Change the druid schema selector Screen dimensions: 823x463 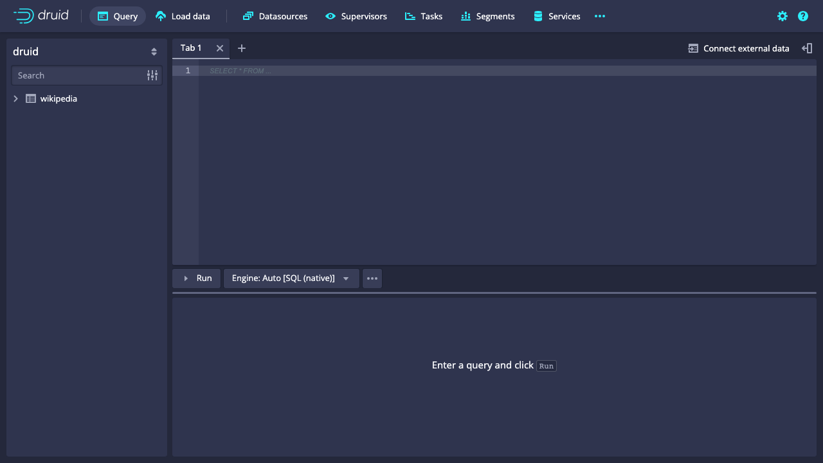tap(87, 51)
